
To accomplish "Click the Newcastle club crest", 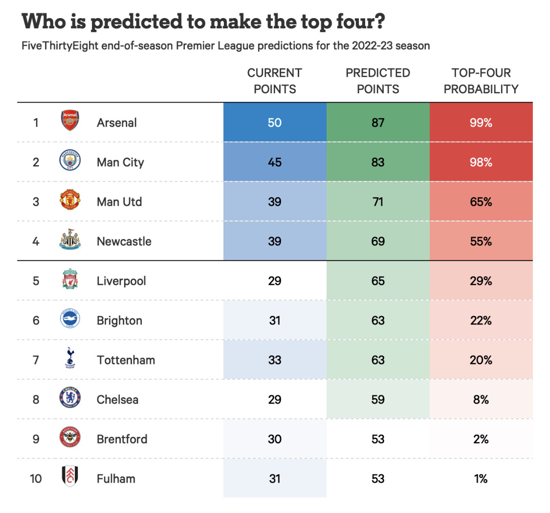I will coord(69,240).
